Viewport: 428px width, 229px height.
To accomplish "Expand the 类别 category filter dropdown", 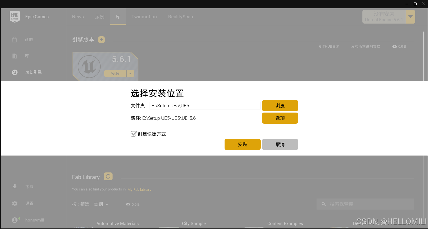I will click(x=101, y=204).
